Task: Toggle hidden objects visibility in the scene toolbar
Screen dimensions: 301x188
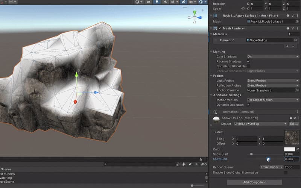Action: [x=184, y=2]
